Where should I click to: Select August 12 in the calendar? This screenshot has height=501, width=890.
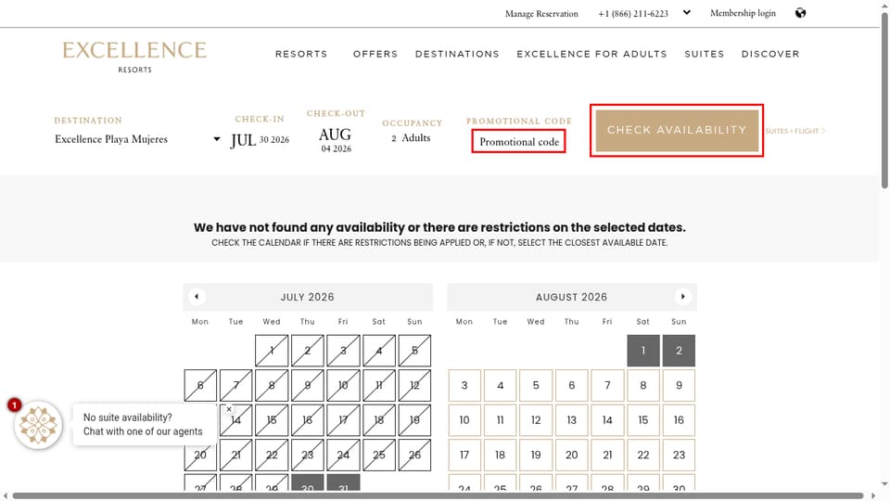[536, 419]
